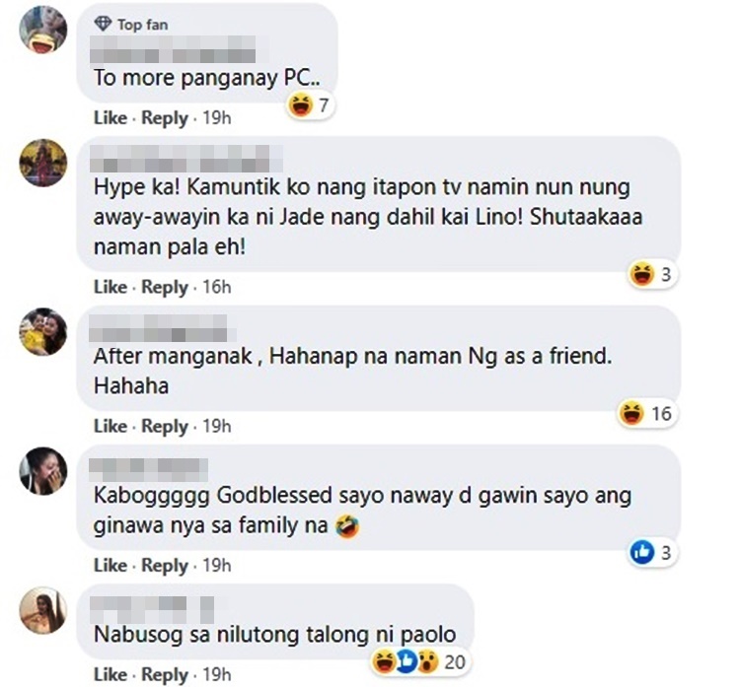
Task: Click the Top fan diamond badge icon
Action: click(x=103, y=24)
